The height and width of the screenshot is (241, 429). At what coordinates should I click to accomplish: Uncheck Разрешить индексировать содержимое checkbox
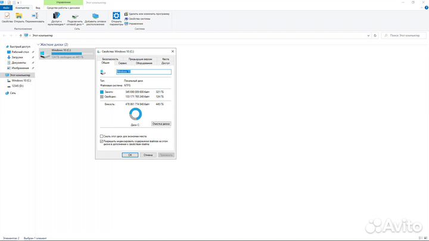(101, 141)
